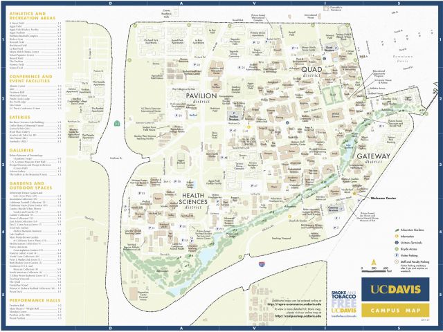
Task: Open the breathefree.ucdavis.edu link
Action: [x=344, y=316]
